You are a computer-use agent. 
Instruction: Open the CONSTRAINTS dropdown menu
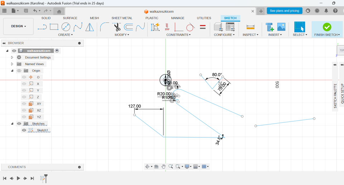[178, 35]
